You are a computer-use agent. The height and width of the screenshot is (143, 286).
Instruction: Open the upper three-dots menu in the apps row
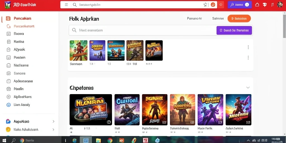coord(248,47)
